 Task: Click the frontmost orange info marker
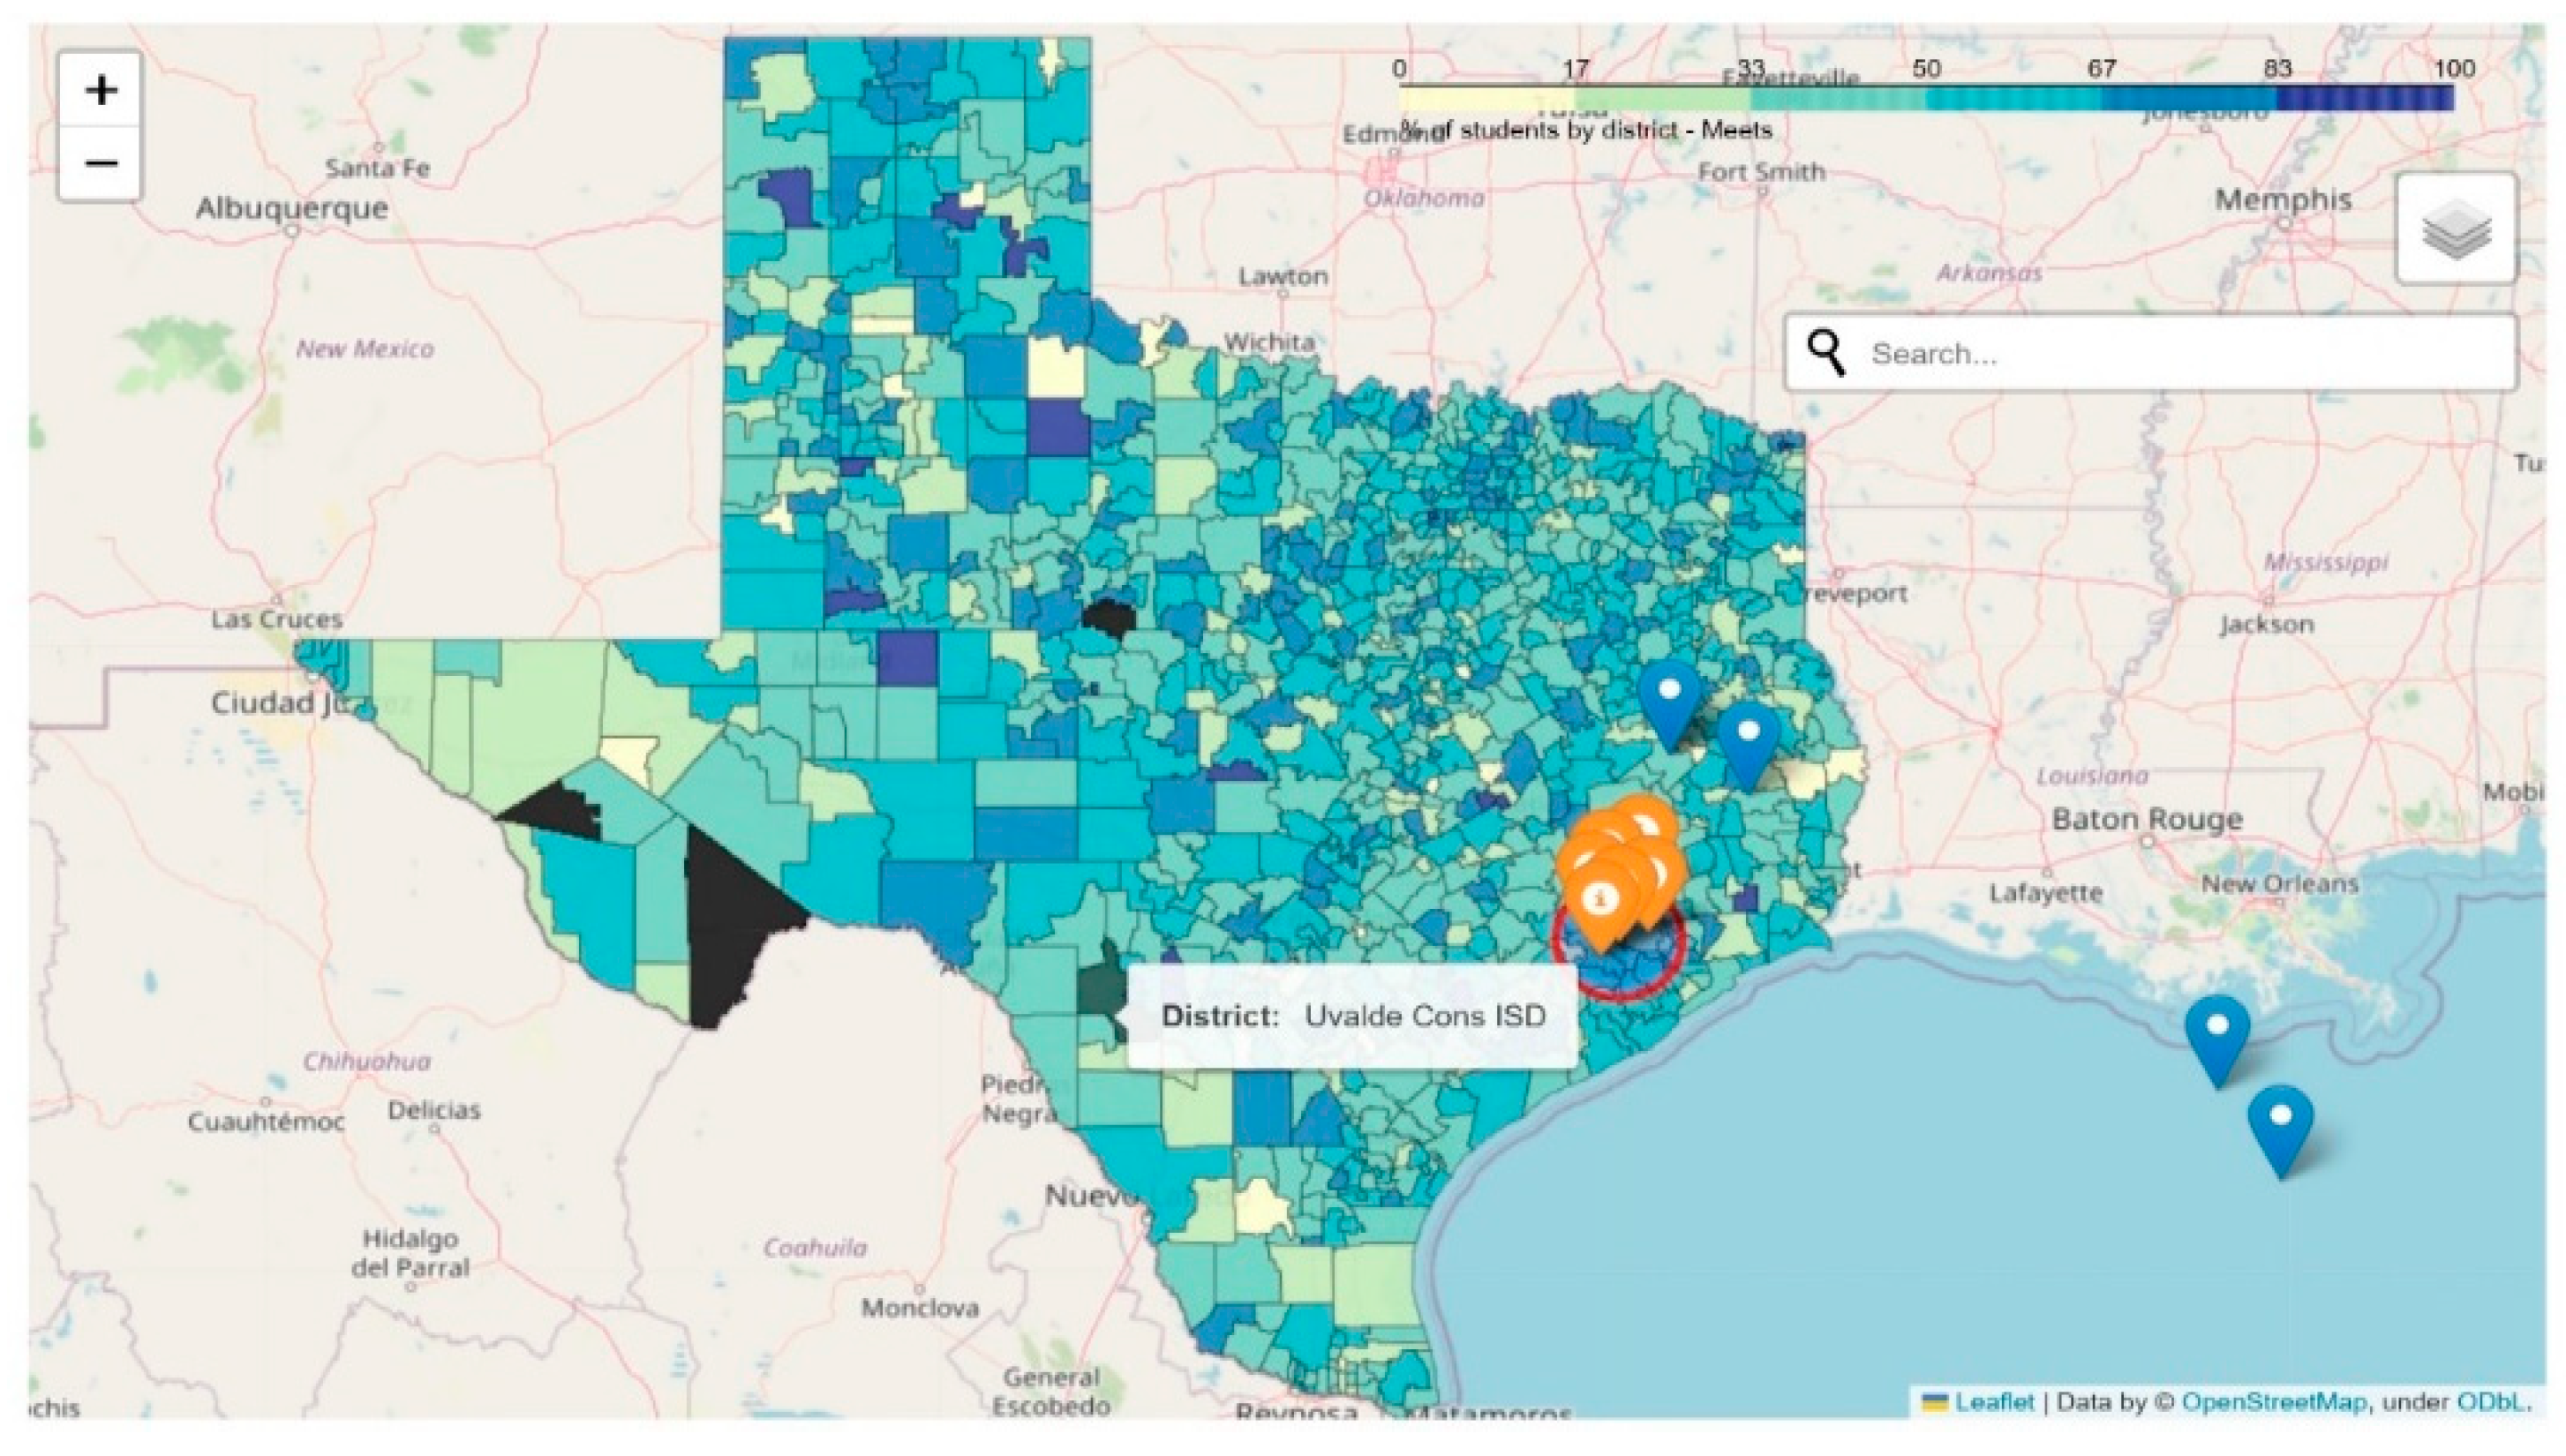click(x=1601, y=900)
